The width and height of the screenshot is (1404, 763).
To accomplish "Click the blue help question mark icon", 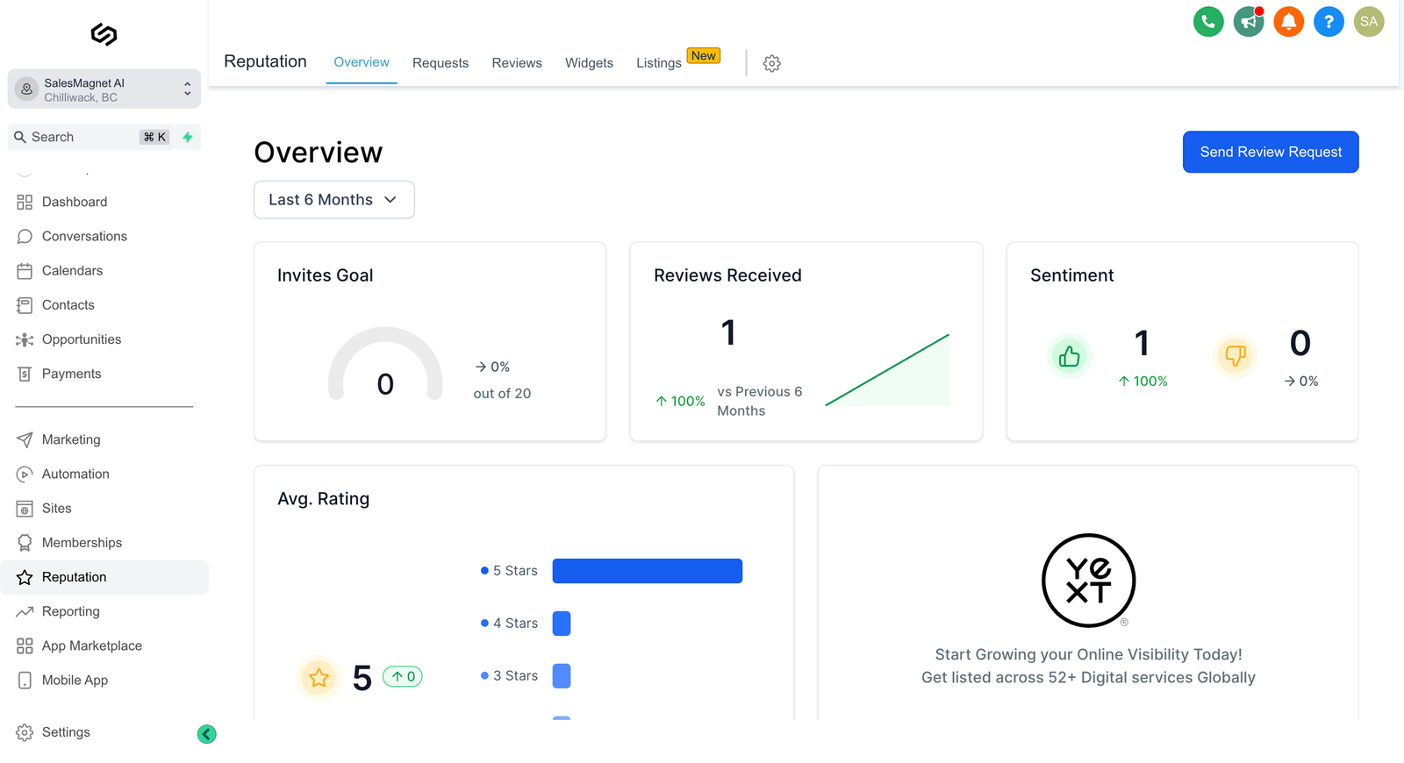I will point(1329,22).
